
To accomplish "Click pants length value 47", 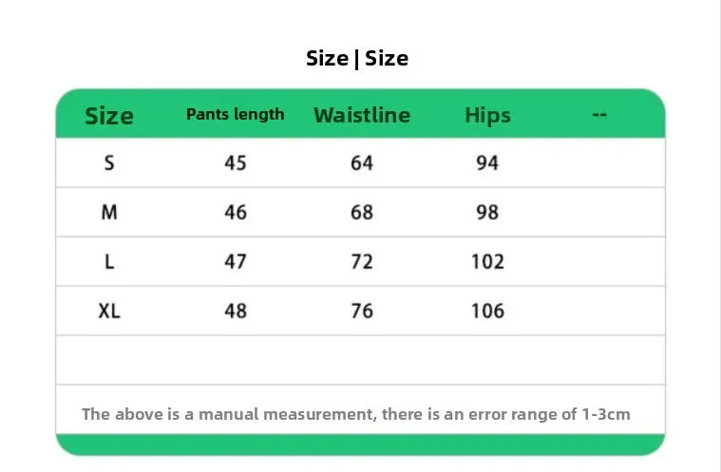I will 235,262.
